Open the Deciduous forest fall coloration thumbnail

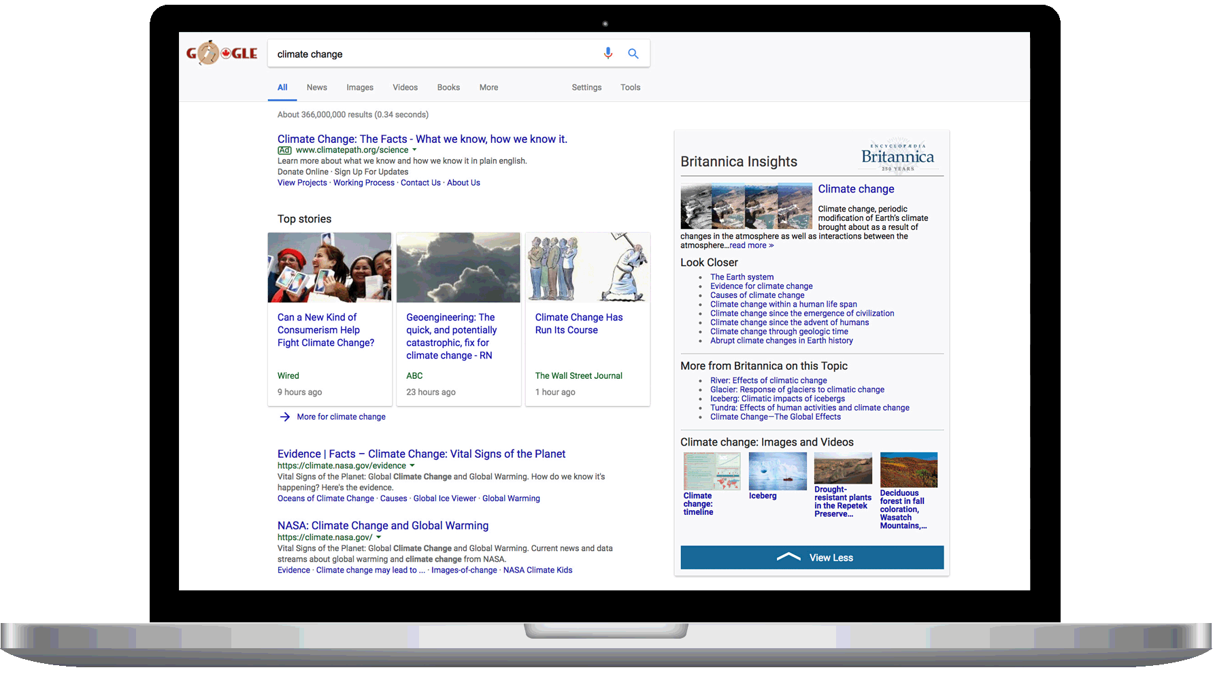(x=909, y=470)
